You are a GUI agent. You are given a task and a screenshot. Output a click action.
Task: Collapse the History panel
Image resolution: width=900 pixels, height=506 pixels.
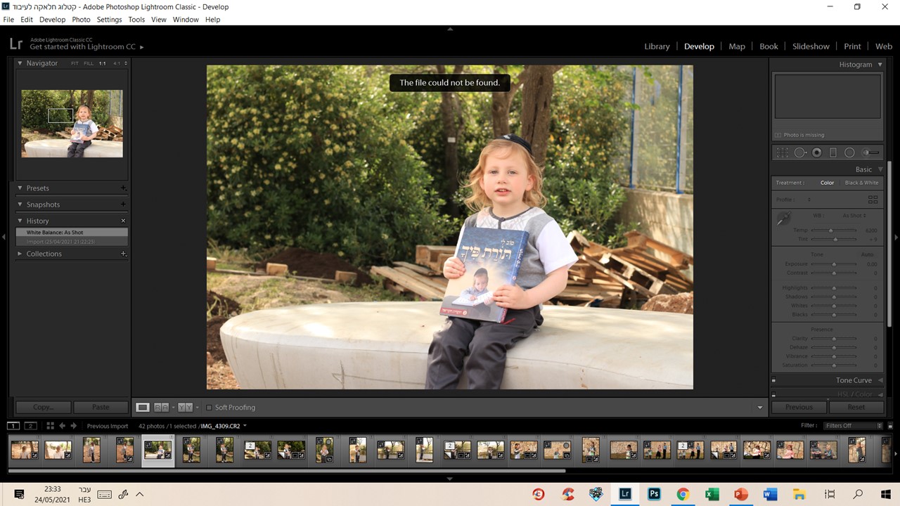pos(20,221)
